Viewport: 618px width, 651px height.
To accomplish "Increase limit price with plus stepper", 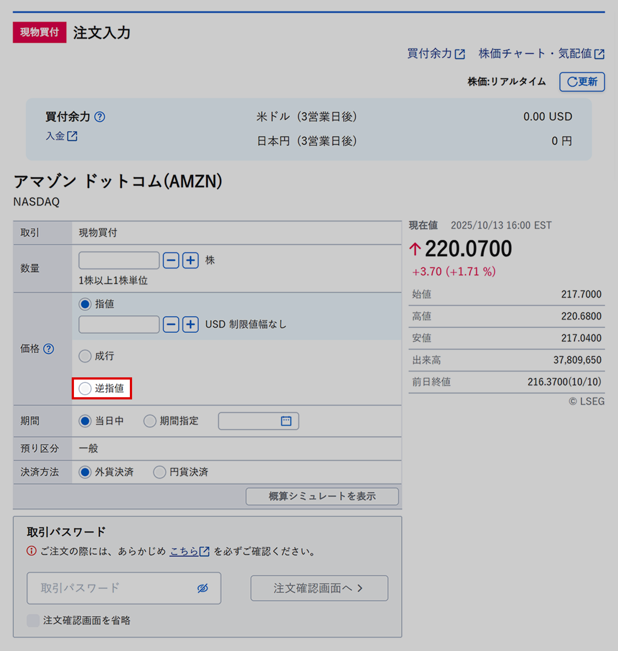I will pyautogui.click(x=190, y=324).
